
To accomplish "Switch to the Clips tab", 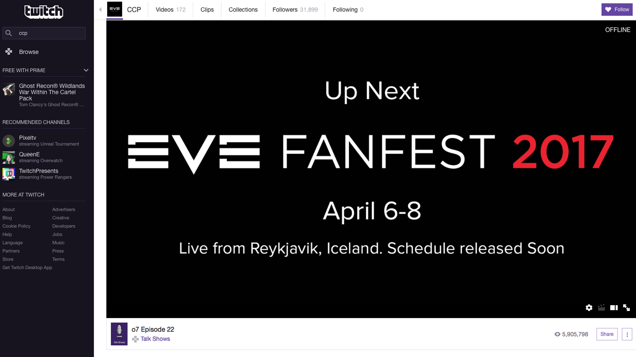I will (x=207, y=10).
